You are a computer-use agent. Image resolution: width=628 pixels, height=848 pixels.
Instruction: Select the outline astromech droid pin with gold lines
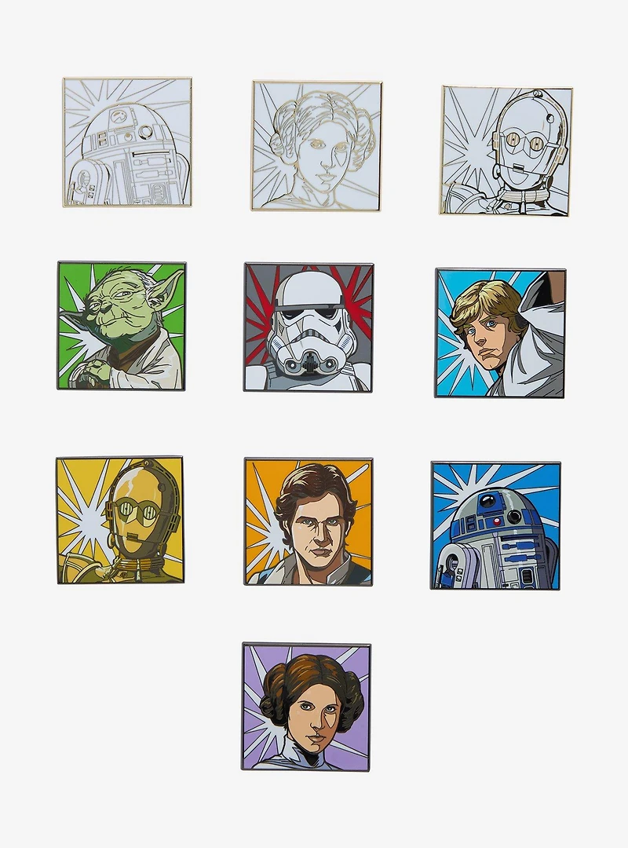[127, 142]
